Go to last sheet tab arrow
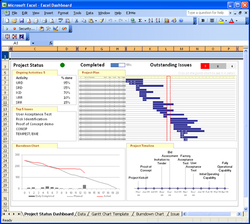This screenshot has height=224, width=250. 19,214
